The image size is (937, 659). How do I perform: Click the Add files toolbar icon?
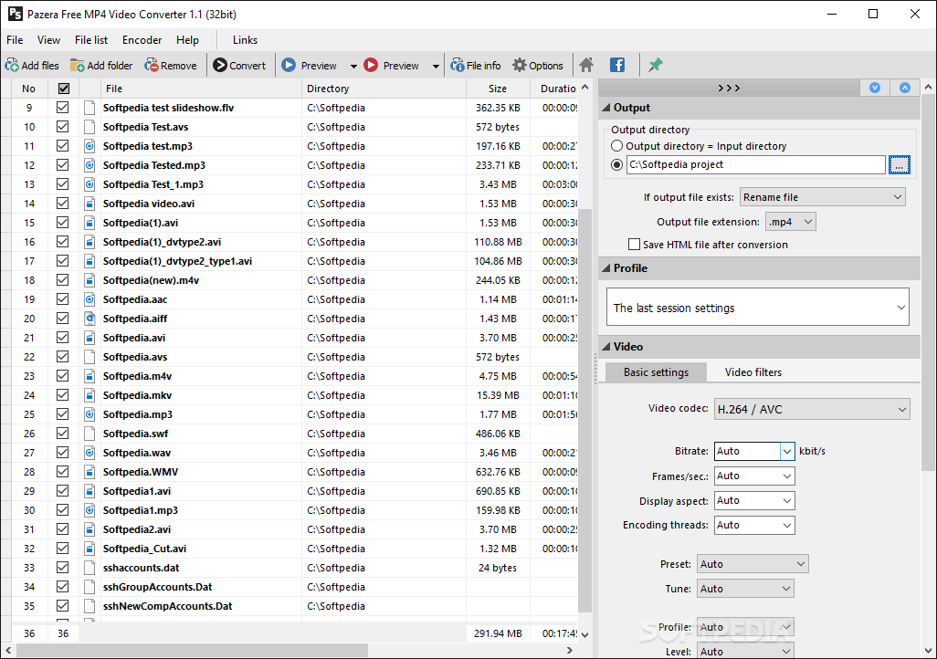point(11,65)
